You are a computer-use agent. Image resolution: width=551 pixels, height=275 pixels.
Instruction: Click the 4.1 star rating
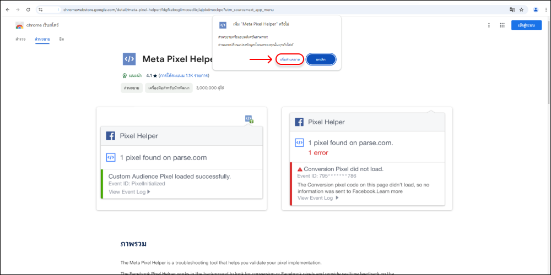tap(152, 75)
